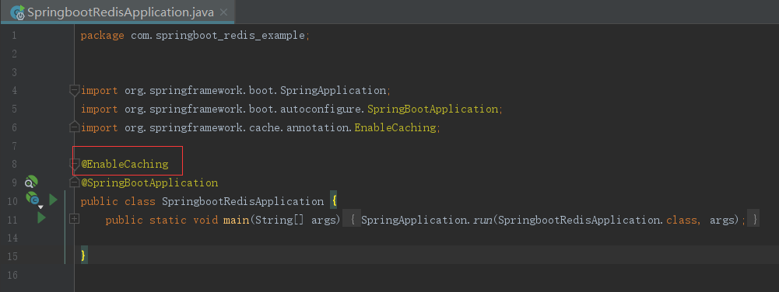Viewport: 779px width, 292px height.
Task: Run main method using the line 11 run arrow
Action: (42, 218)
